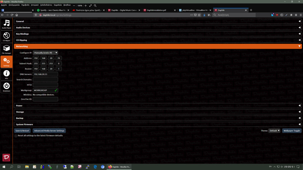Tick Reset all settings to firmware defaults
The height and width of the screenshot is (170, 303).
pos(16,136)
